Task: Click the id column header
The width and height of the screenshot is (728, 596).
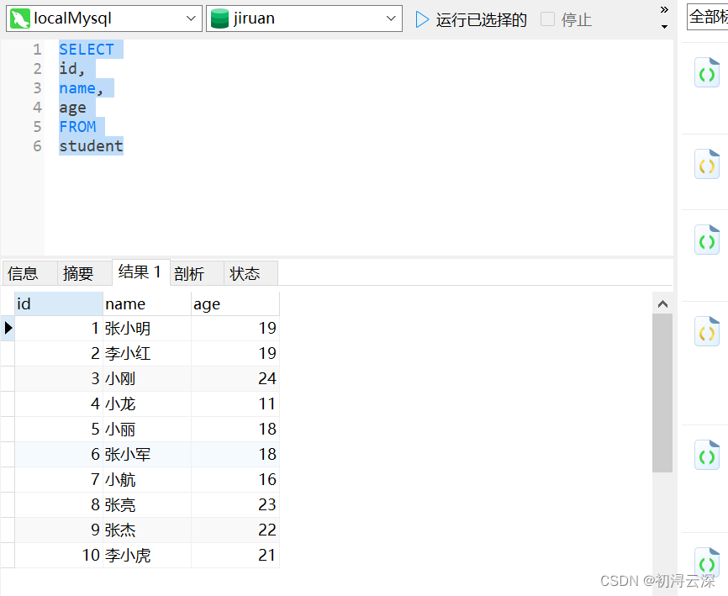Action: tap(59, 304)
